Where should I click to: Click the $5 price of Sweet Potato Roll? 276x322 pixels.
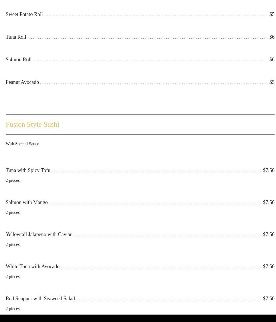coord(272,14)
